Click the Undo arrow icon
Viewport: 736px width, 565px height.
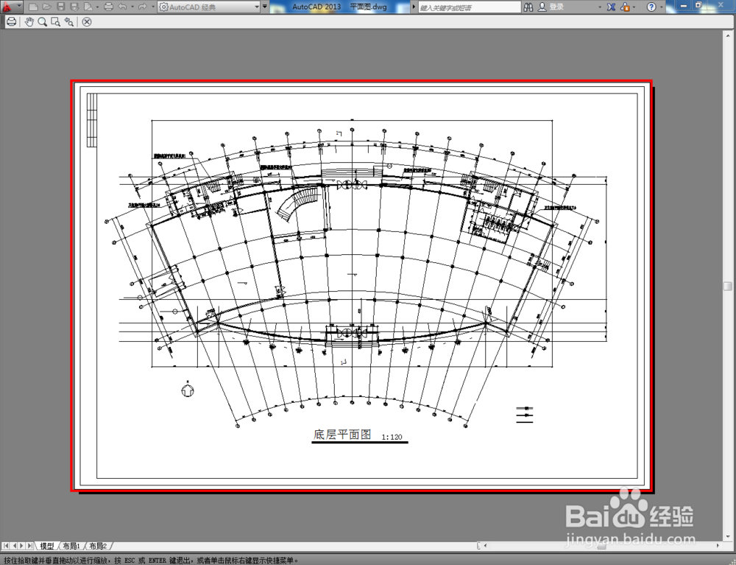click(x=122, y=7)
